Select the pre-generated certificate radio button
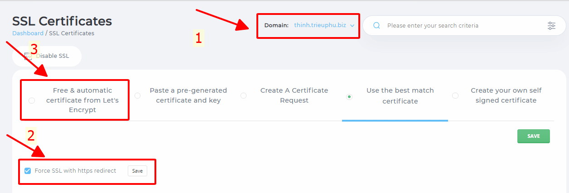This screenshot has width=569, height=193. pos(138,95)
